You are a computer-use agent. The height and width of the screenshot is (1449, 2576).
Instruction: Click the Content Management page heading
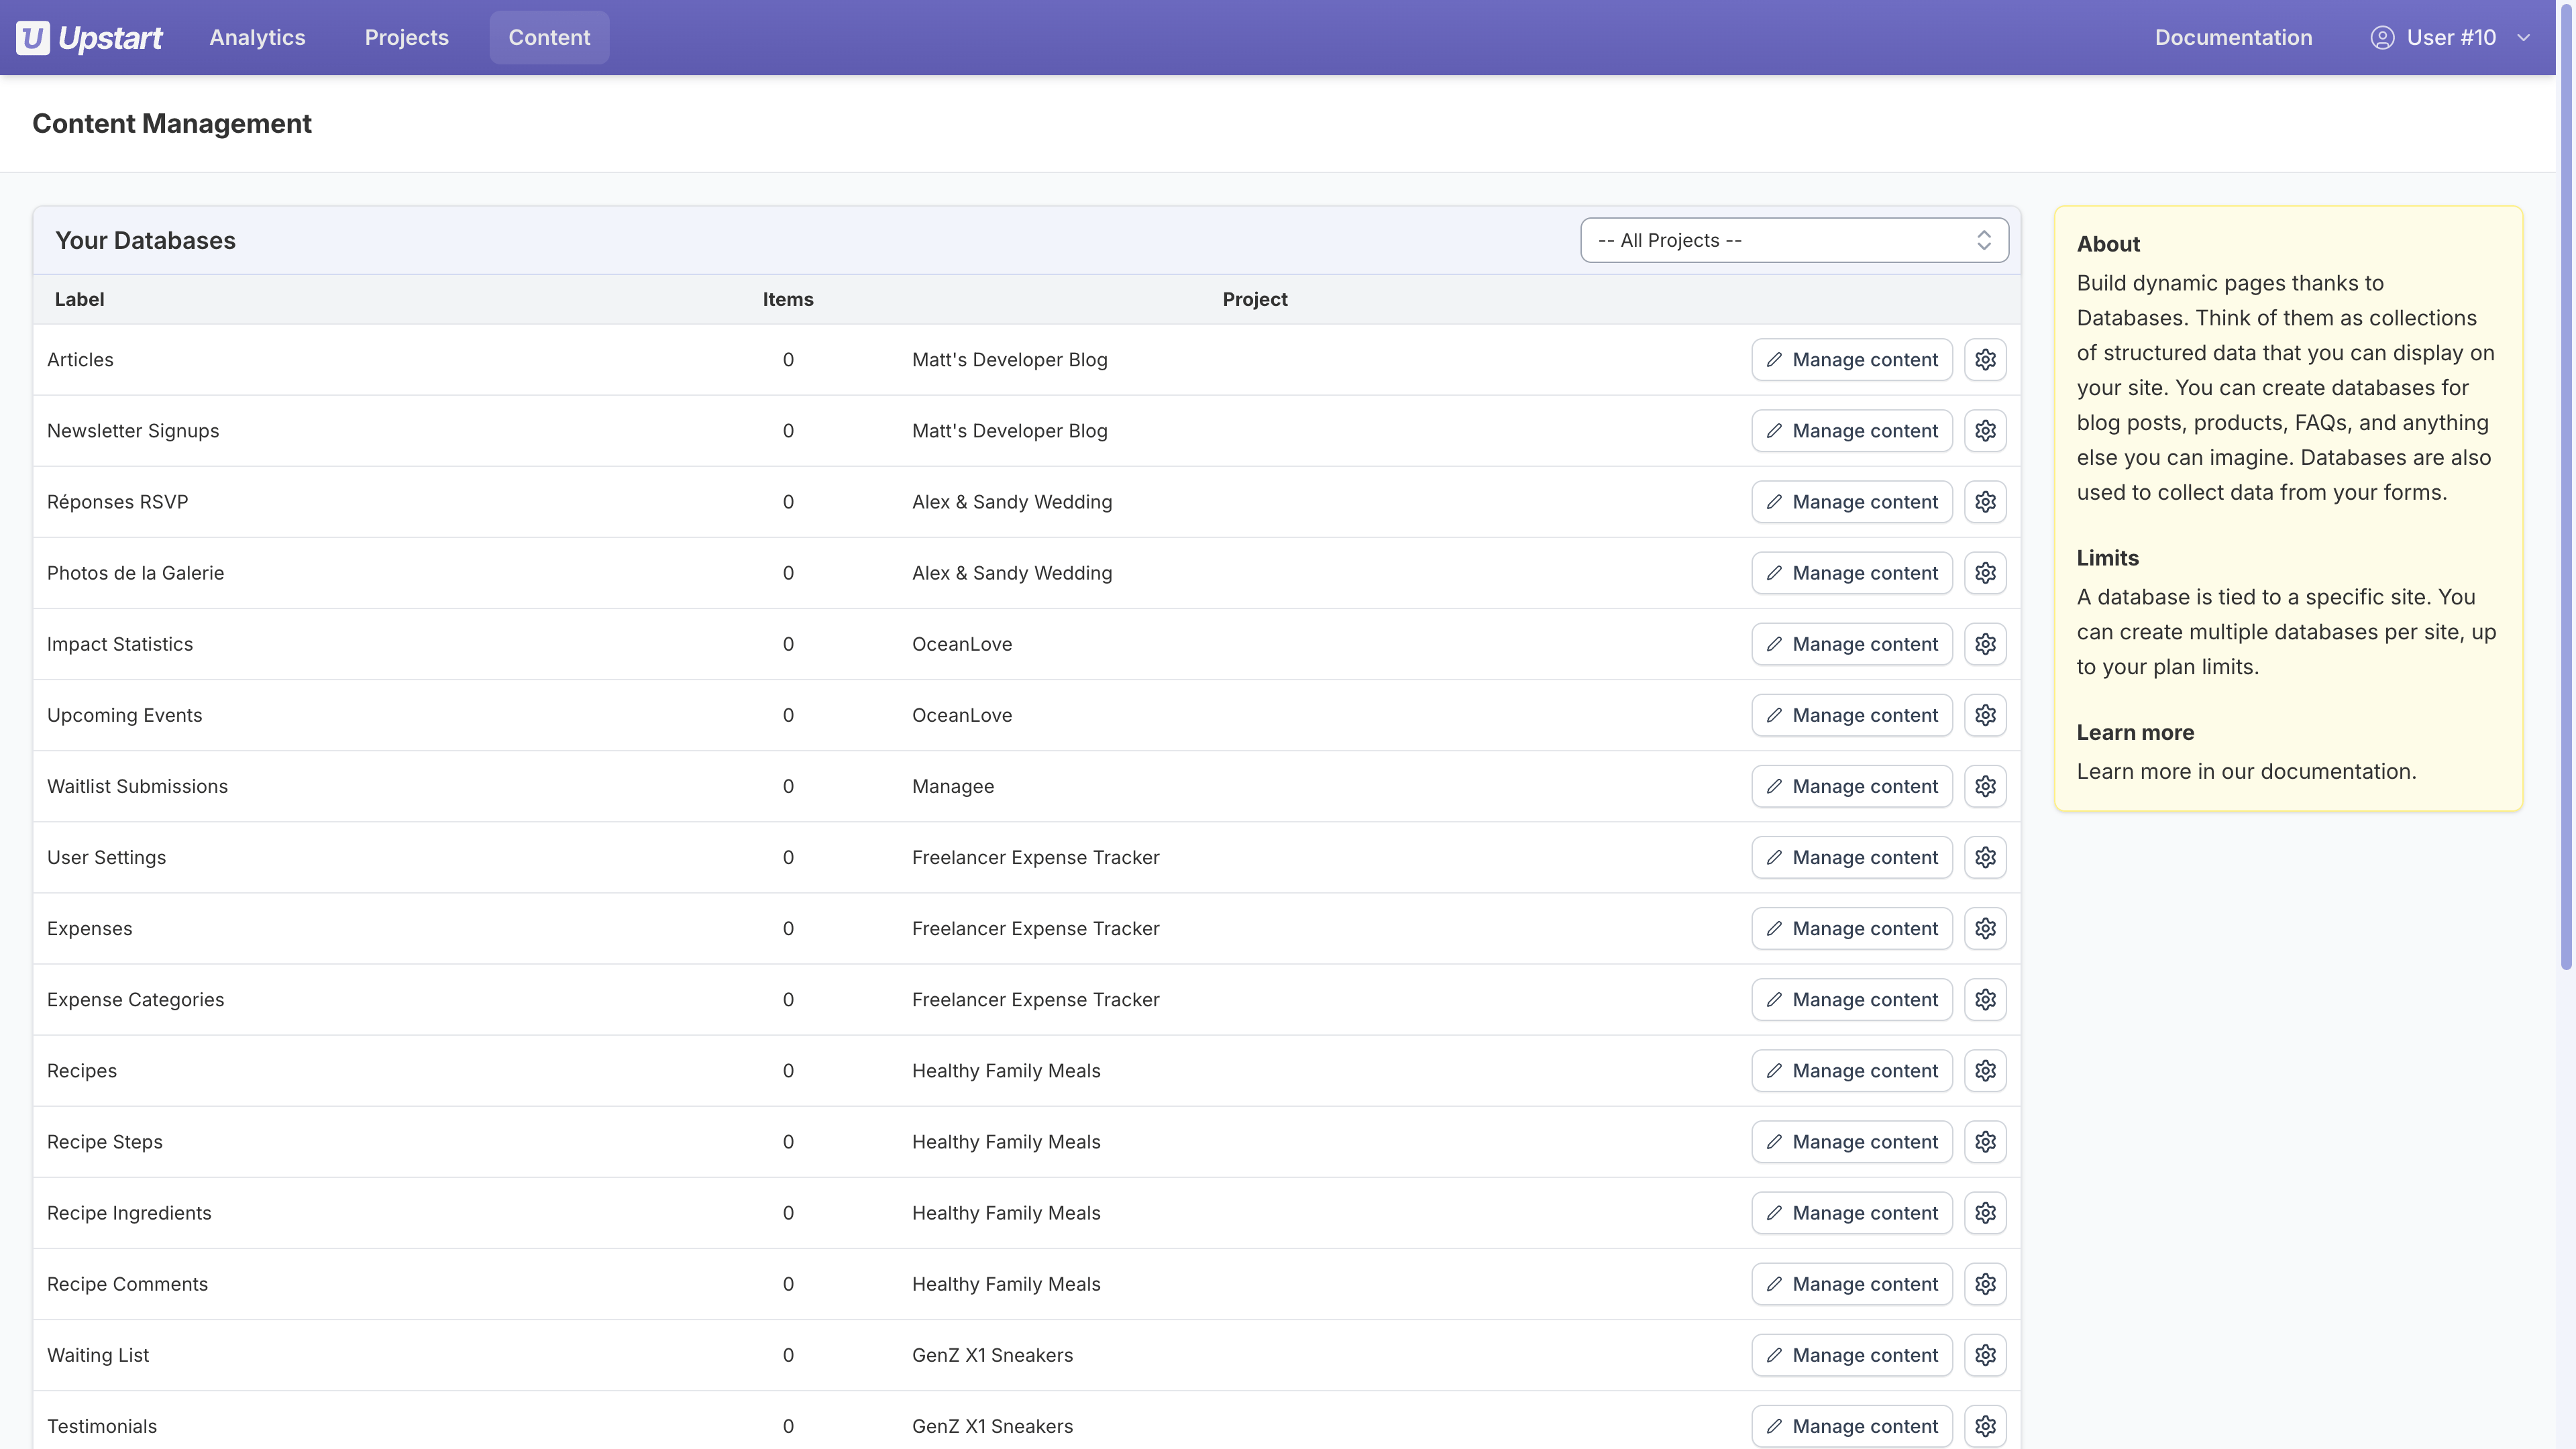(x=172, y=123)
